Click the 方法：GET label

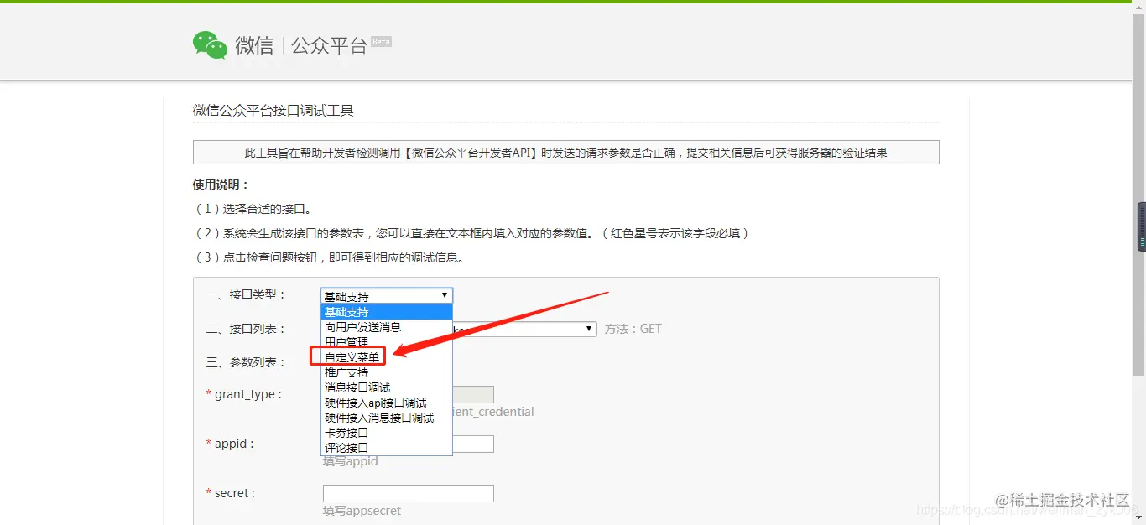click(633, 329)
